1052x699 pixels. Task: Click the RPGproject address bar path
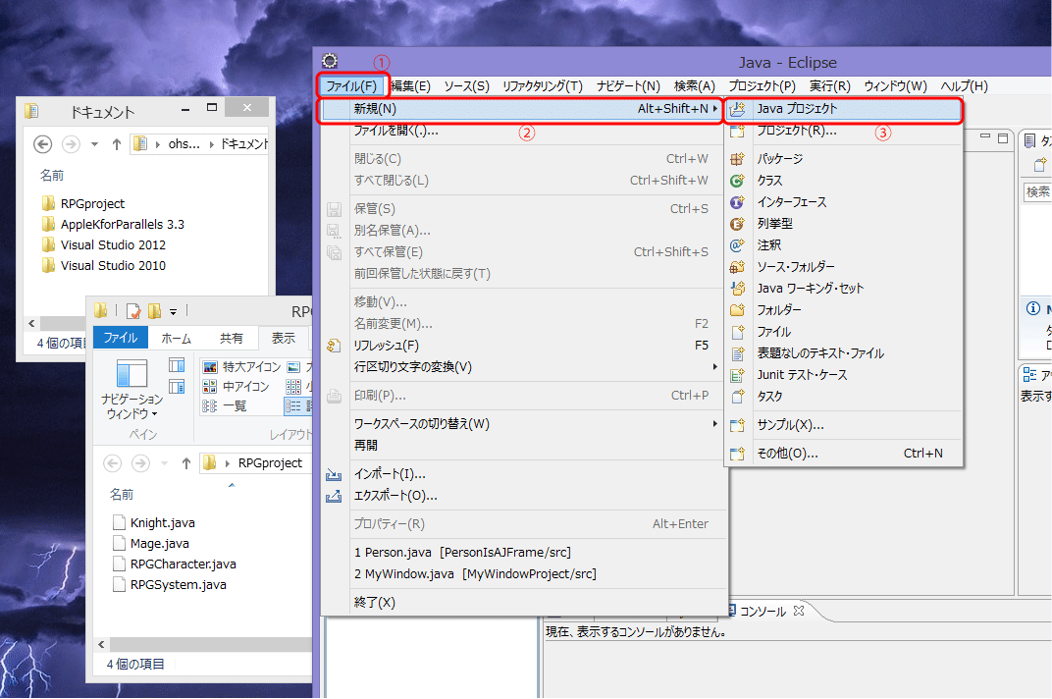[271, 463]
